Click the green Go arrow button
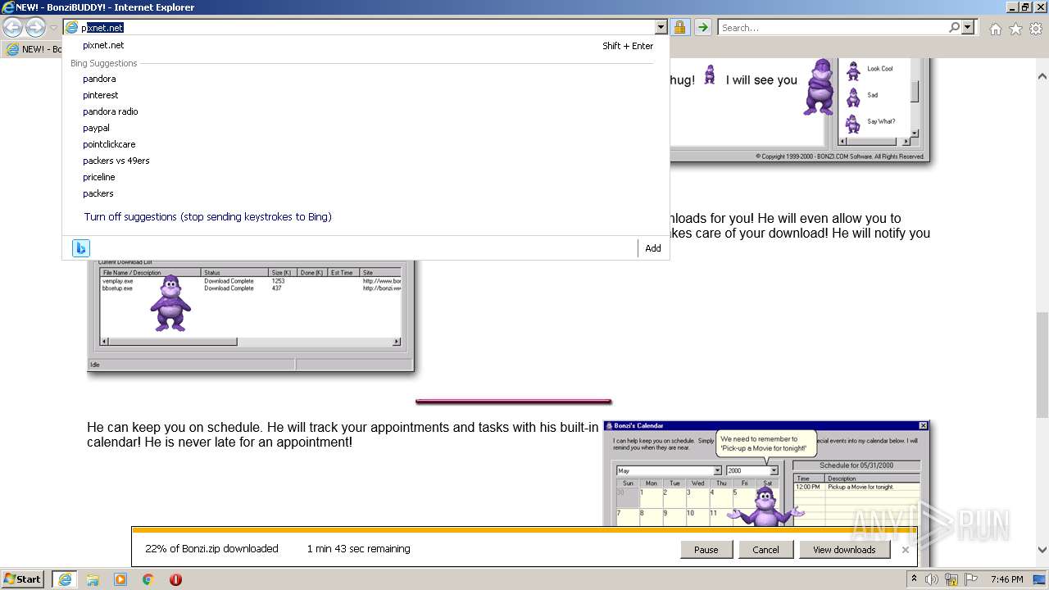This screenshot has width=1049, height=590. click(x=702, y=27)
